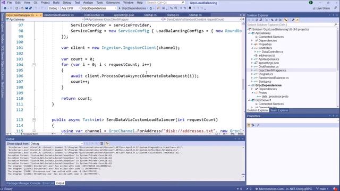Open the Analyze menu
This screenshot has height=191, width=340.
pyautogui.click(x=88, y=3)
